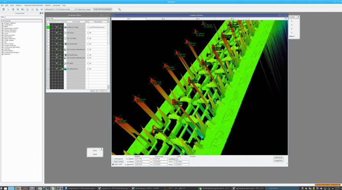Screen dimensions: 342x190
Task: Click the ImageTool button
Action: pyautogui.click(x=278, y=161)
